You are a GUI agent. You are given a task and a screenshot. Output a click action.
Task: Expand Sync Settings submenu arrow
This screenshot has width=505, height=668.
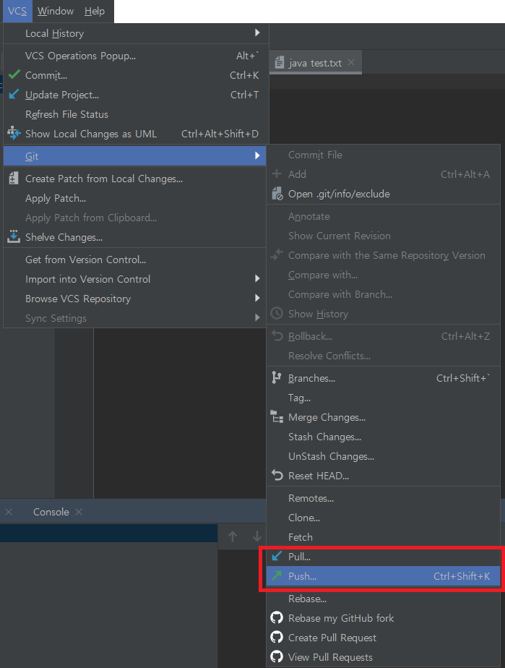pos(257,317)
